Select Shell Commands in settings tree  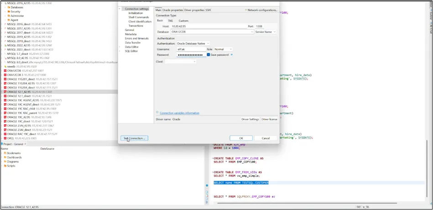coord(139,17)
